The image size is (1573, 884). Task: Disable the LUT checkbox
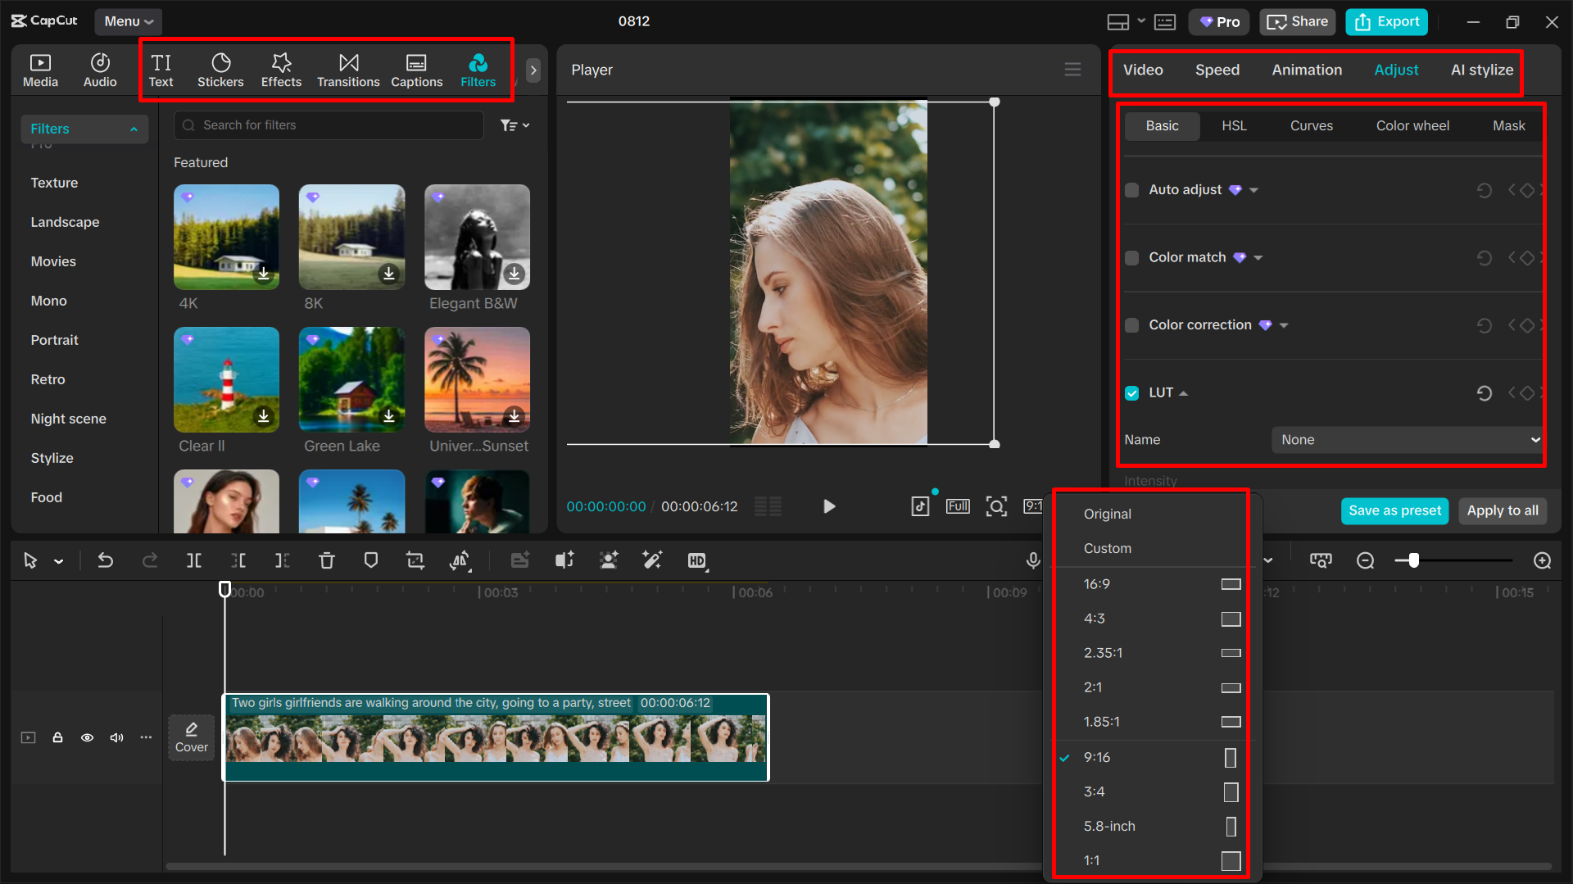[1131, 392]
